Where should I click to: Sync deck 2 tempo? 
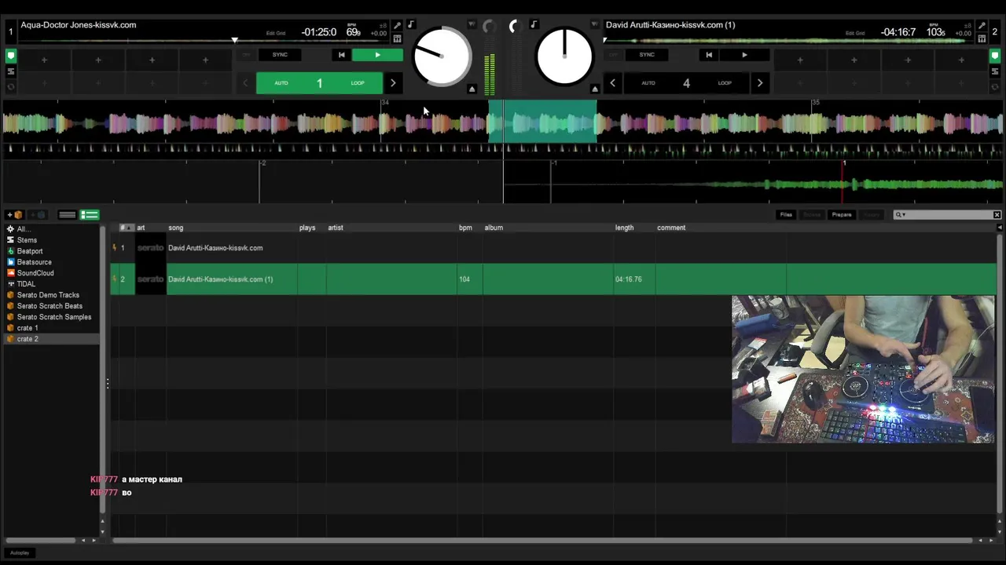pyautogui.click(x=647, y=55)
